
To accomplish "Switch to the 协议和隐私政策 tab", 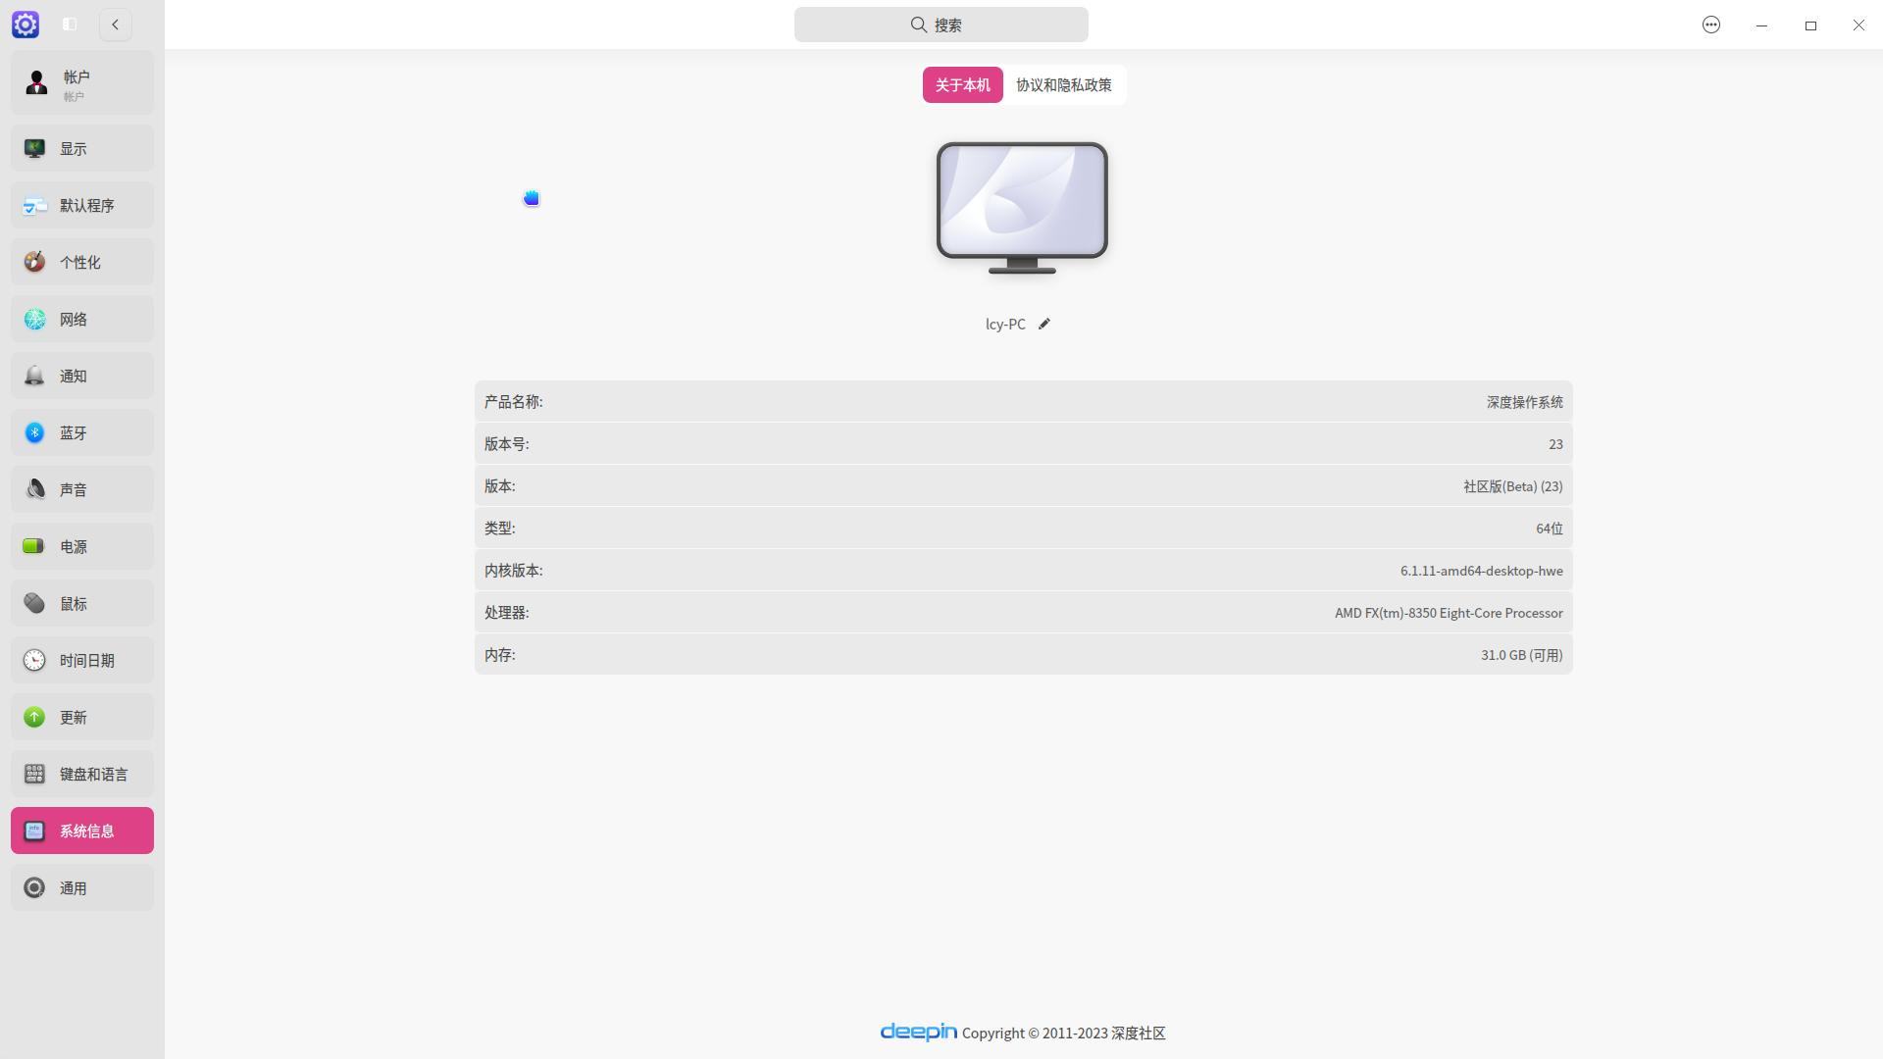I will (1063, 85).
